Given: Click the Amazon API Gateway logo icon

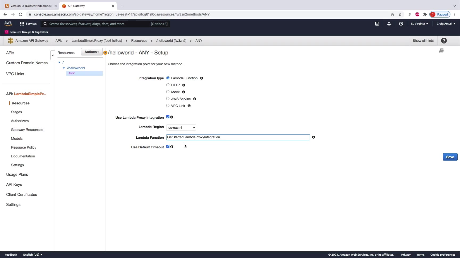Looking at the screenshot, I should click(x=10, y=41).
